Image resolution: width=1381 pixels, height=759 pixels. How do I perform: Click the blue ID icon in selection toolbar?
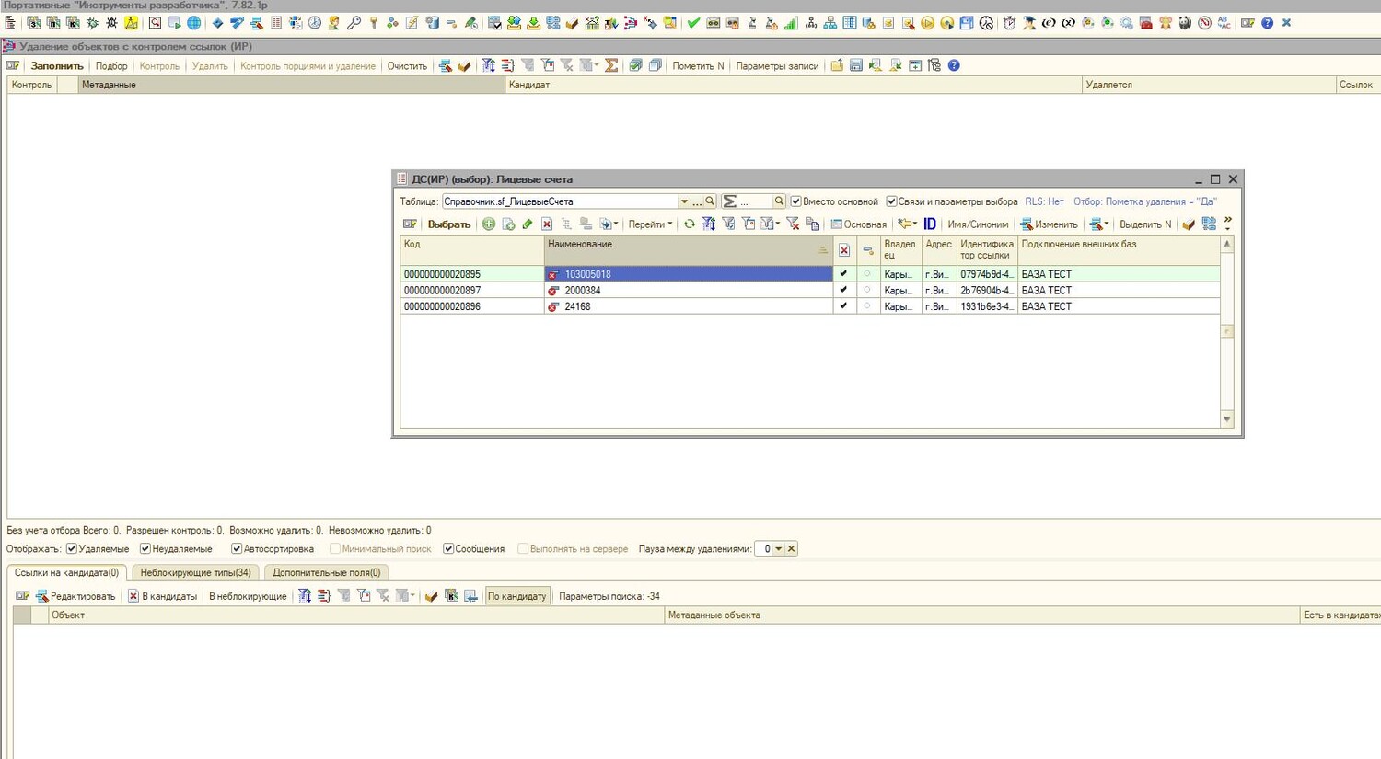click(930, 224)
